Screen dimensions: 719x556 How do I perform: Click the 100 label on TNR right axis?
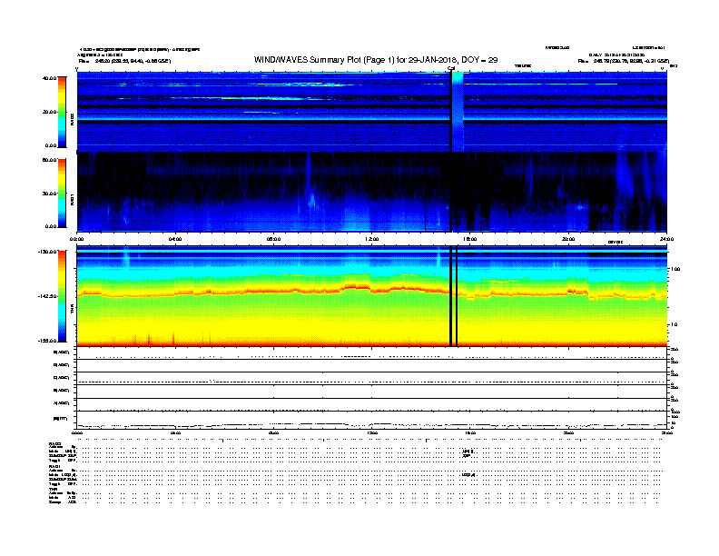[675, 269]
